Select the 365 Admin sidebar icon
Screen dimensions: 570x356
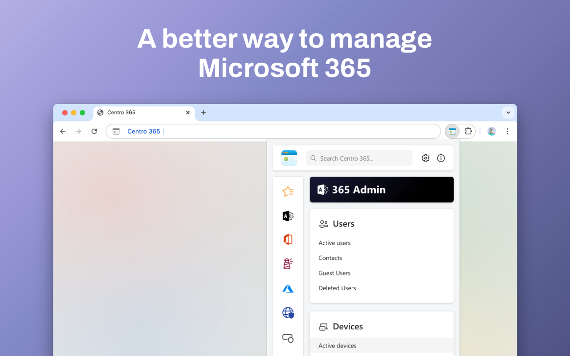pos(288,216)
